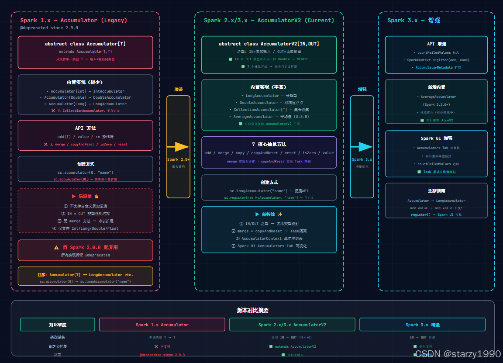Click the API 增强 heading
503x363 pixels.
(x=437, y=44)
